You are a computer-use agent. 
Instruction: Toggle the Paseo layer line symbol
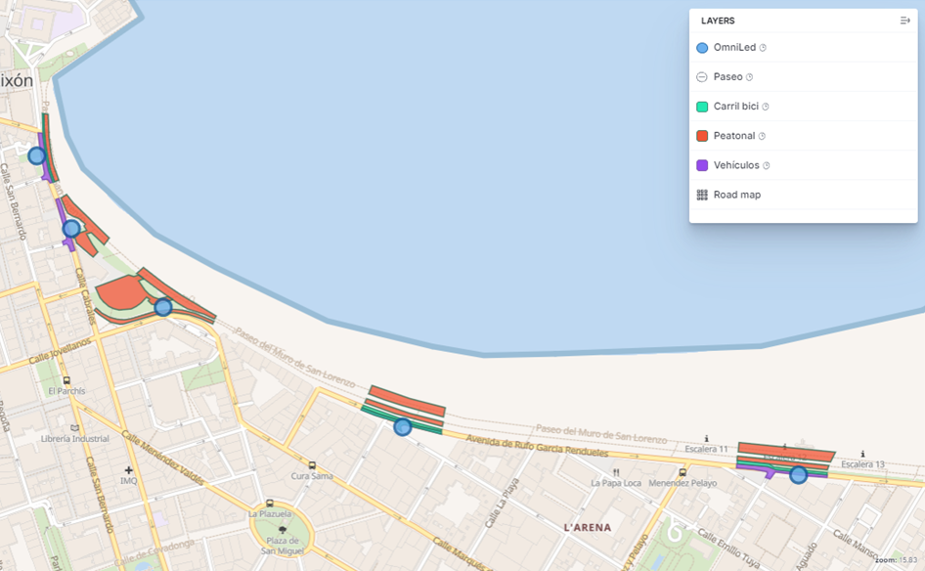[x=702, y=77]
